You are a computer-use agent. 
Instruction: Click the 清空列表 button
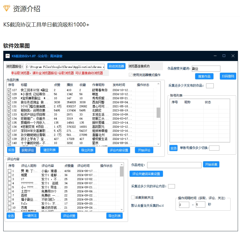click(49, 150)
